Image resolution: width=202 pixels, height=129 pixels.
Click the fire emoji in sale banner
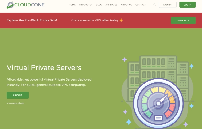[121, 20]
